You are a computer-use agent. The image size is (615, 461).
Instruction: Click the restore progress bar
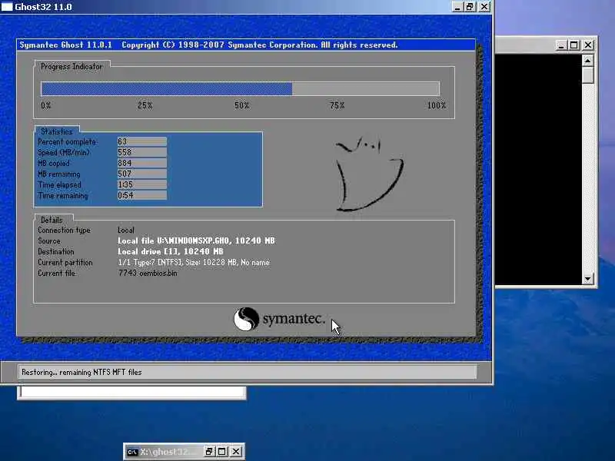(240, 89)
